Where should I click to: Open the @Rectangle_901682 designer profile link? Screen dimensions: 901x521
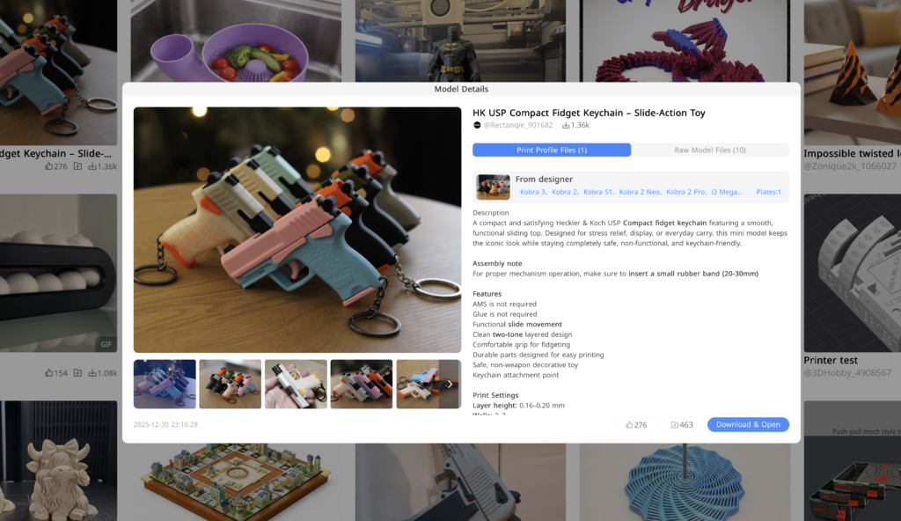point(517,125)
